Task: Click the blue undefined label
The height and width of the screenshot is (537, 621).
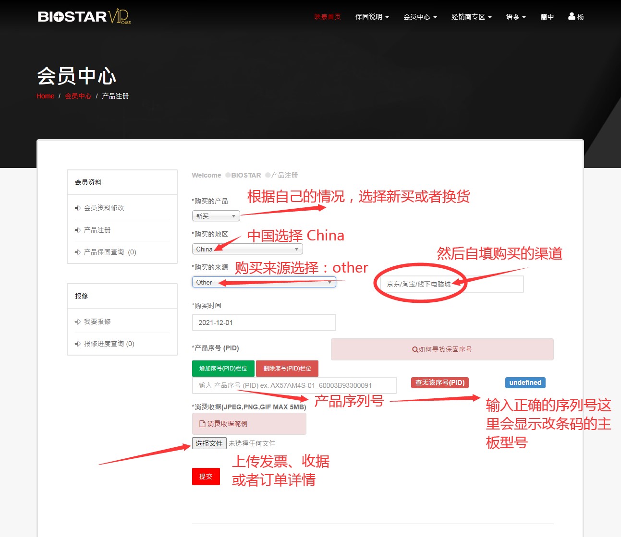Action: coord(525,382)
